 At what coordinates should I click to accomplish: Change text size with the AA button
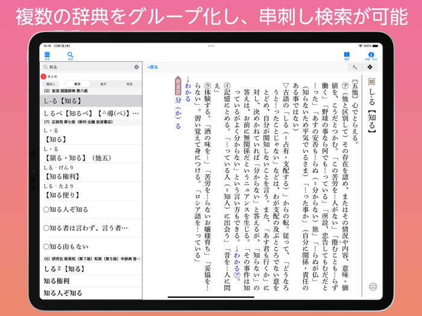pyautogui.click(x=354, y=67)
